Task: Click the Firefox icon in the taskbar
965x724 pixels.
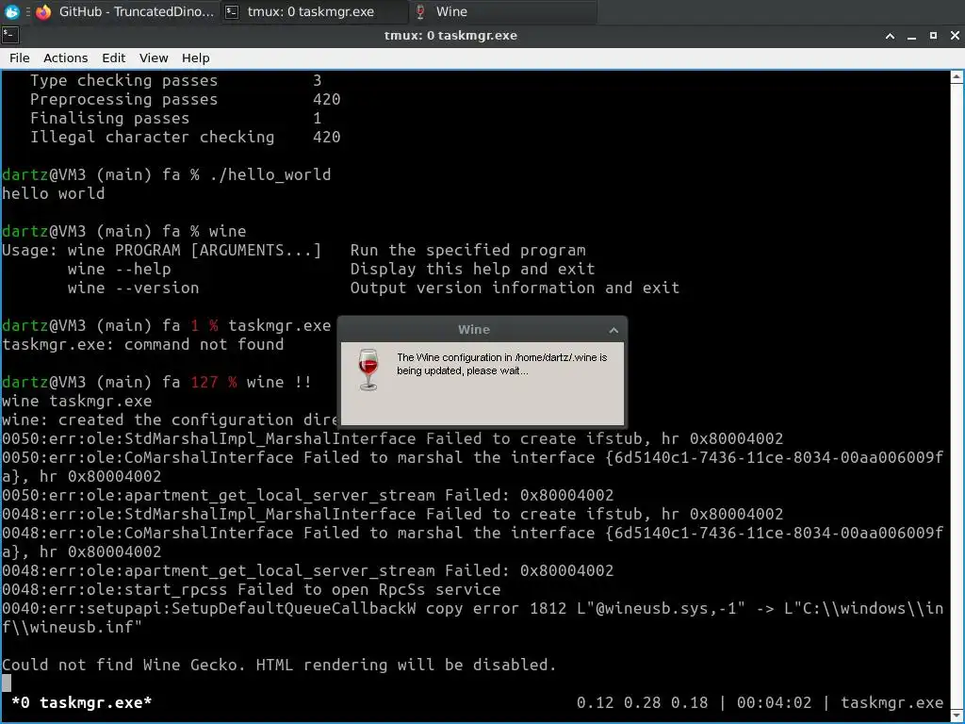Action: tap(43, 11)
